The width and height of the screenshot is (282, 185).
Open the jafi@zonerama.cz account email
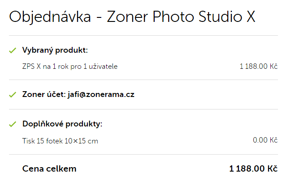pyautogui.click(x=101, y=95)
